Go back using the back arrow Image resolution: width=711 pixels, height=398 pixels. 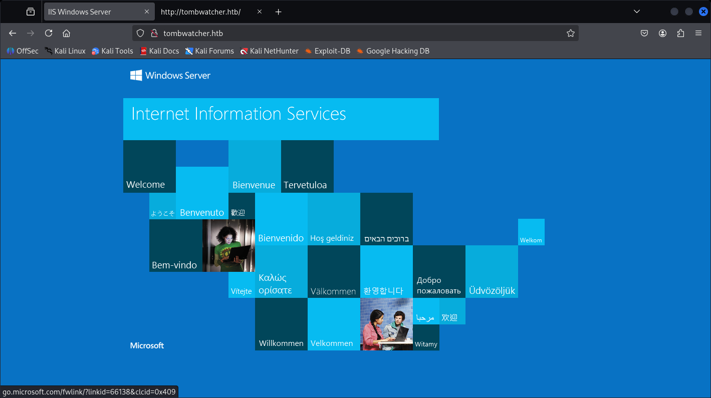(x=13, y=33)
